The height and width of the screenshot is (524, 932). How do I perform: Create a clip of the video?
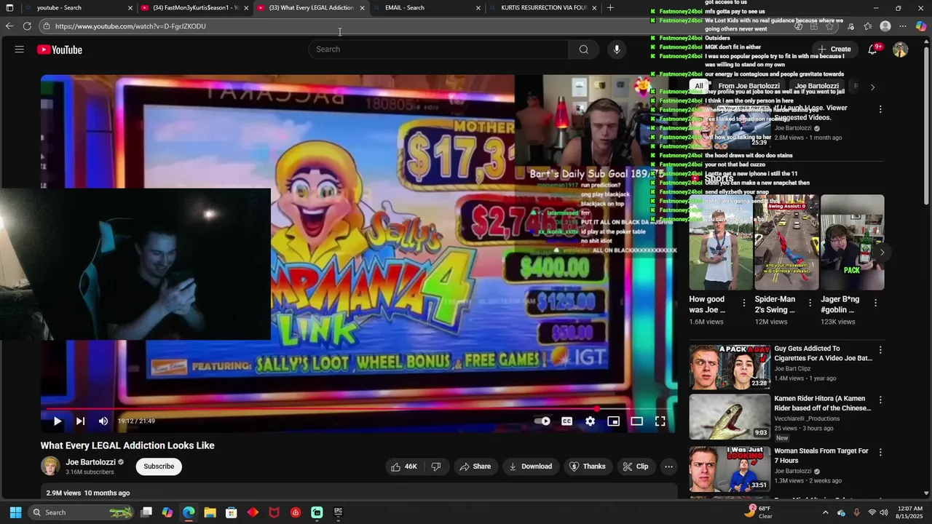tap(635, 467)
